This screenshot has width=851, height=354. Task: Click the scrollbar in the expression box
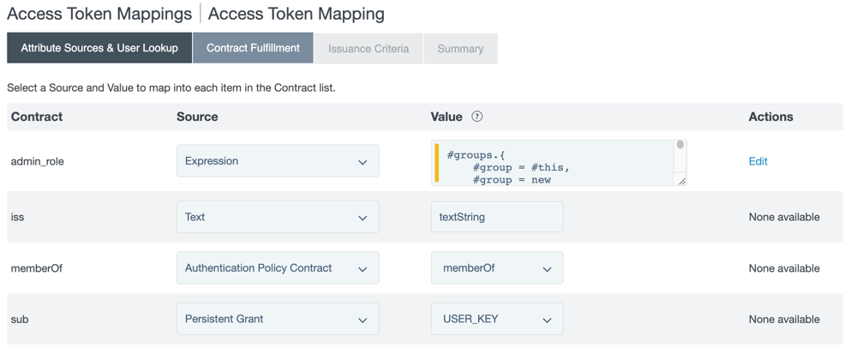coord(680,154)
